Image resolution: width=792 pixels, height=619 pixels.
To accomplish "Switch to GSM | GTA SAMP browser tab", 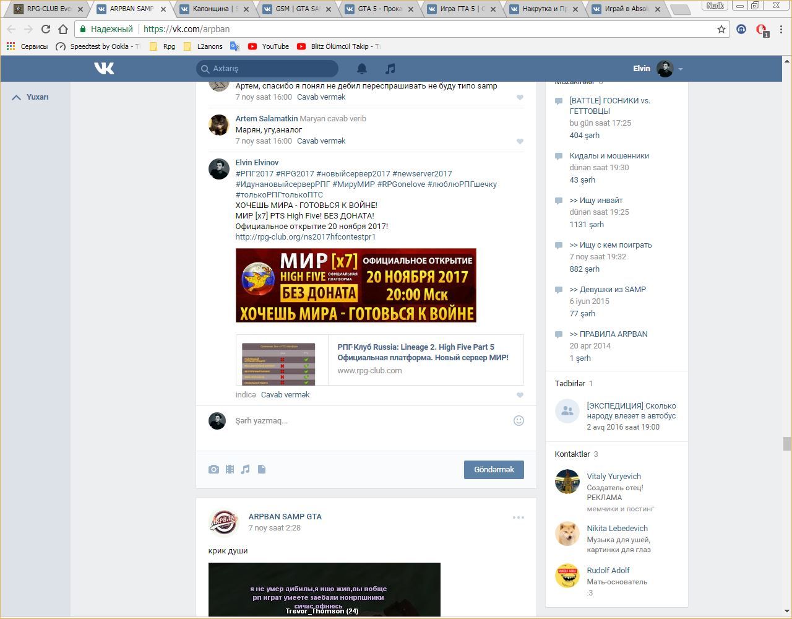I will 297,9.
